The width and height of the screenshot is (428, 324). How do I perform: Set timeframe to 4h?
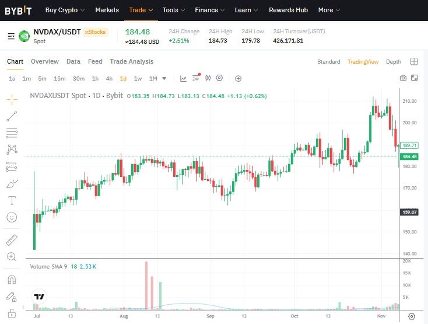tap(109, 79)
